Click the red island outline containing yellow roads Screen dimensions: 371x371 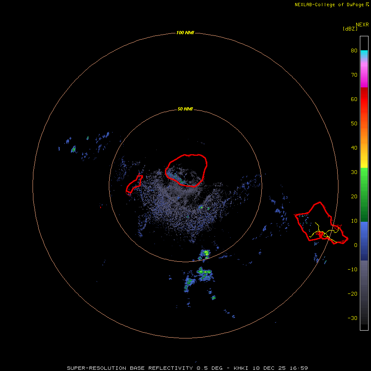pos(321,223)
